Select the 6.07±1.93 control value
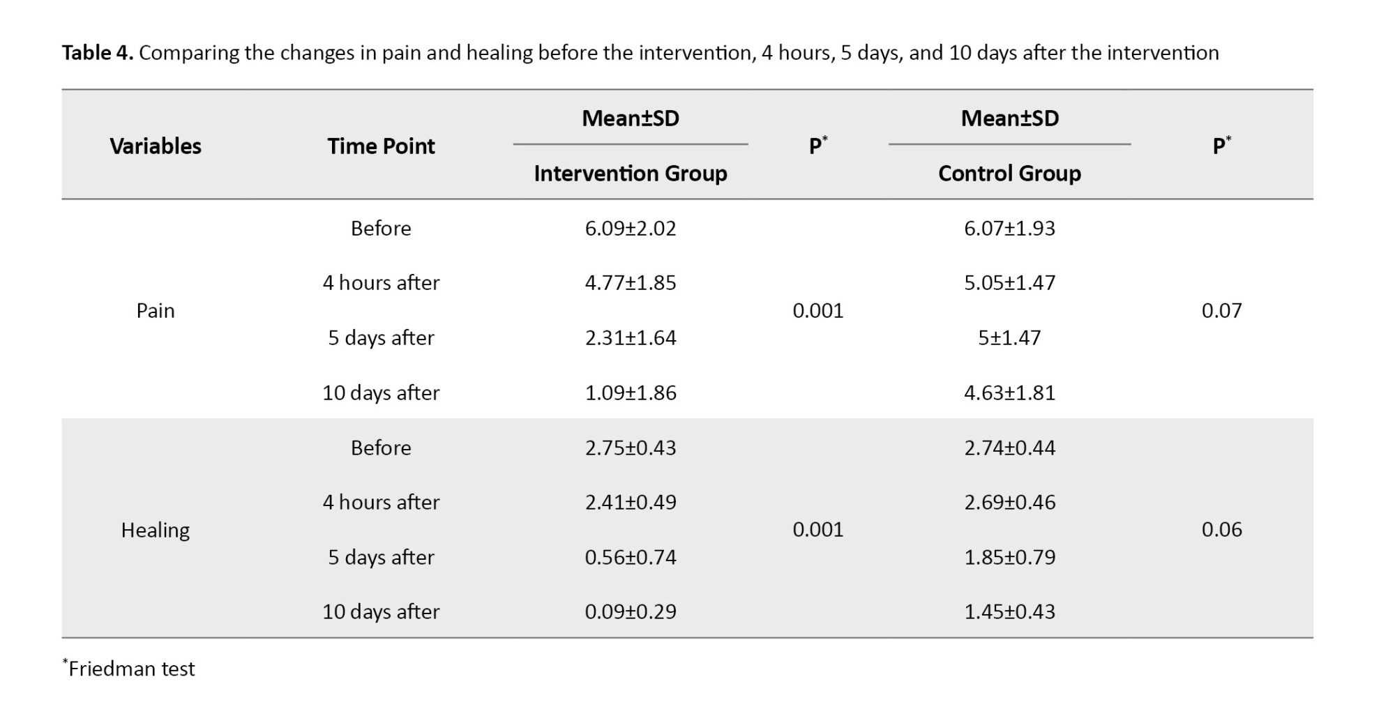Image resolution: width=1395 pixels, height=709 pixels. tap(1009, 228)
